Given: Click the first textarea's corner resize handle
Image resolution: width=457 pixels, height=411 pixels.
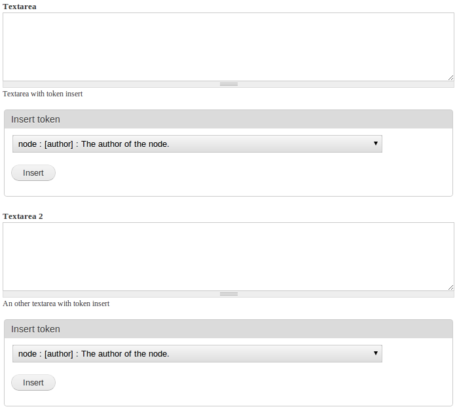Looking at the screenshot, I should pos(450,77).
